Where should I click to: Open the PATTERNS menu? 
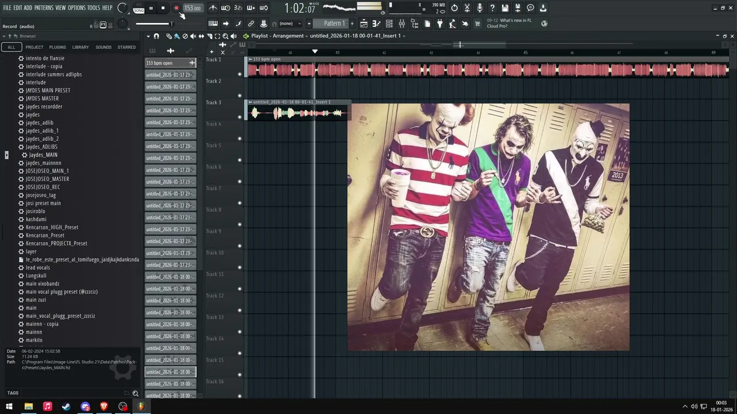coord(44,8)
